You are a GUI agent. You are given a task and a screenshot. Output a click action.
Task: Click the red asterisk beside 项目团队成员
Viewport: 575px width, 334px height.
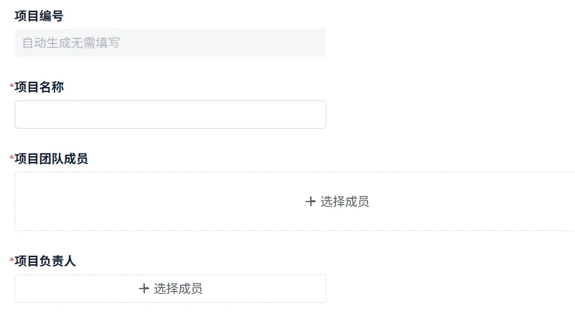12,159
